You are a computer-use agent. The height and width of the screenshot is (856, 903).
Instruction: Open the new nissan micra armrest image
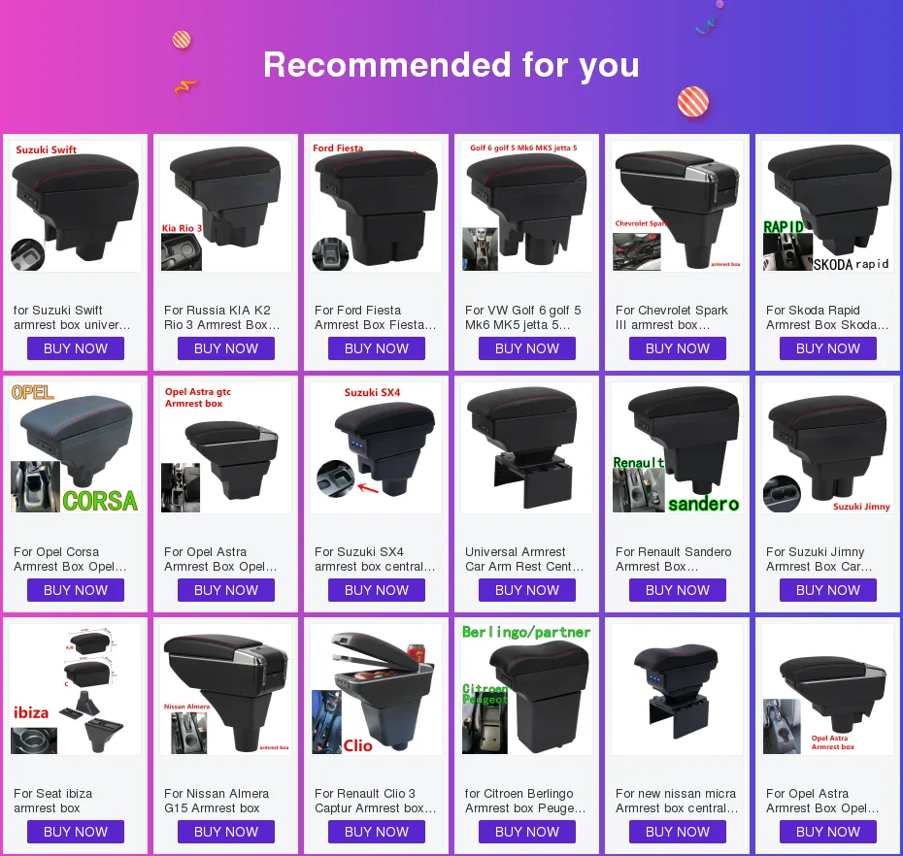678,690
